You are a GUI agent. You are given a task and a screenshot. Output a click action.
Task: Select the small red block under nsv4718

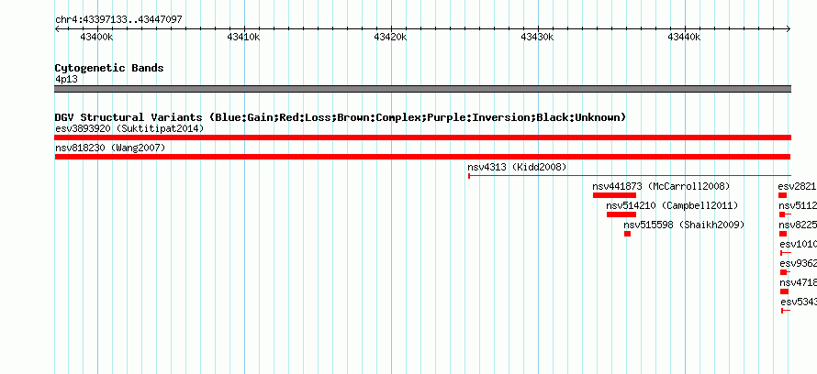(x=784, y=291)
